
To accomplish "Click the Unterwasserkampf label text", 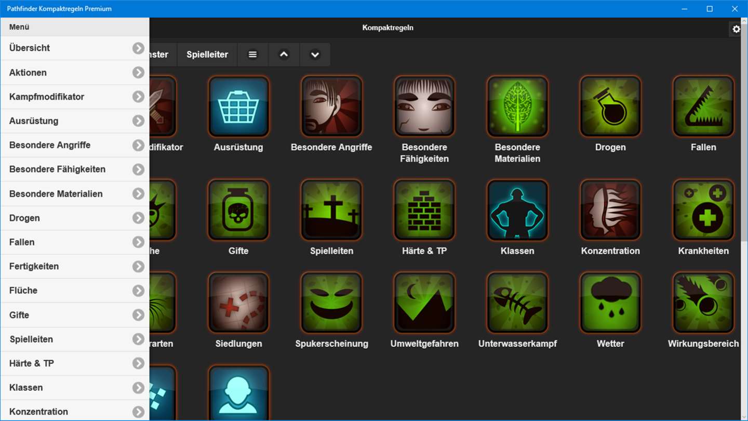I will point(517,344).
